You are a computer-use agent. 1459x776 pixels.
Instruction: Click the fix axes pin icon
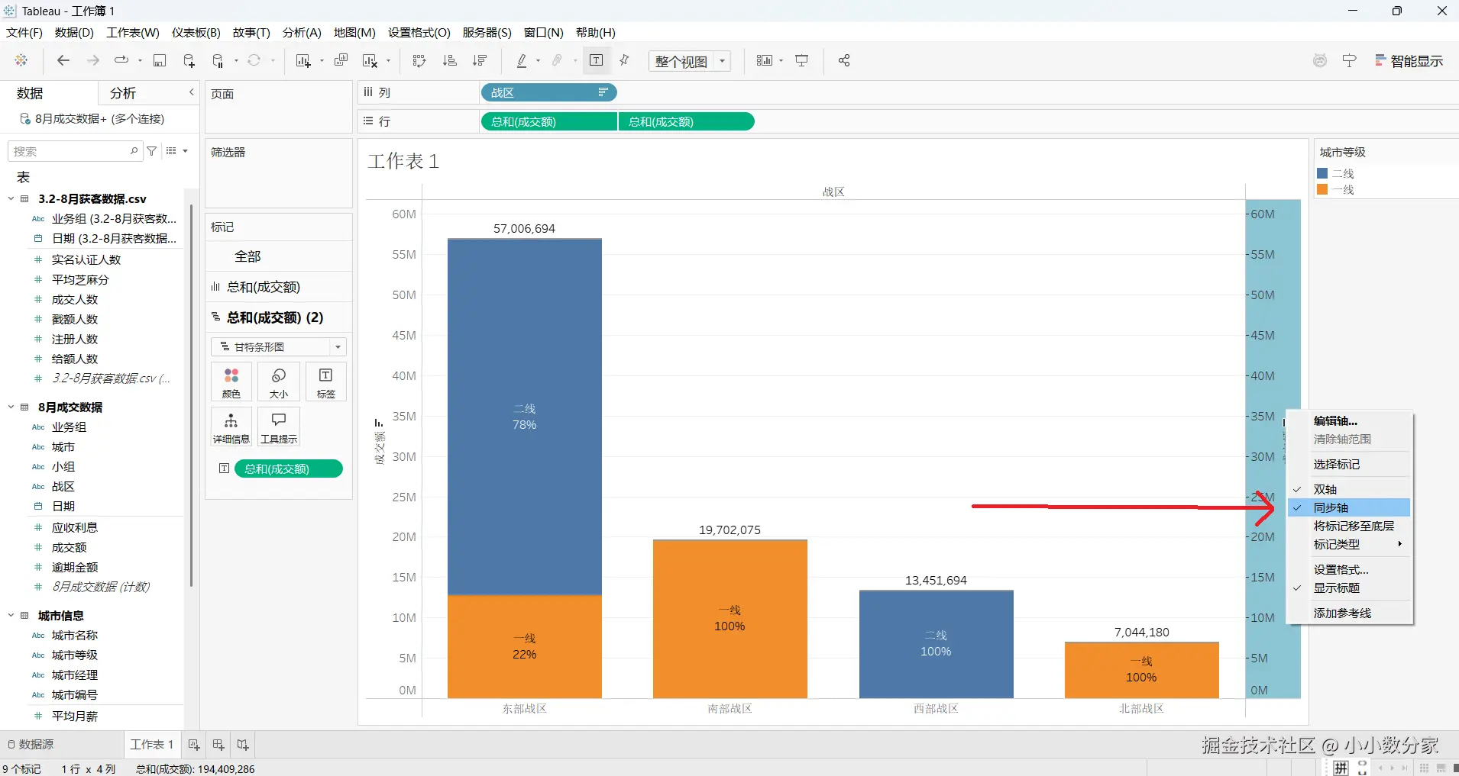click(625, 60)
